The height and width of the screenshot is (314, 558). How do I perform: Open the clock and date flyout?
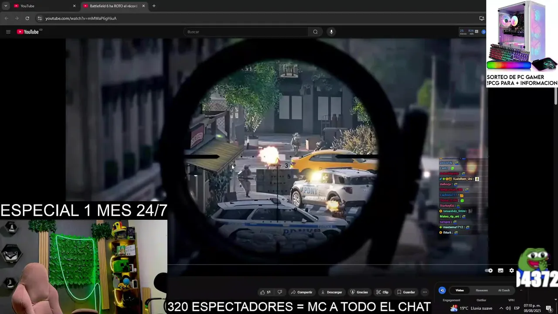pyautogui.click(x=532, y=308)
